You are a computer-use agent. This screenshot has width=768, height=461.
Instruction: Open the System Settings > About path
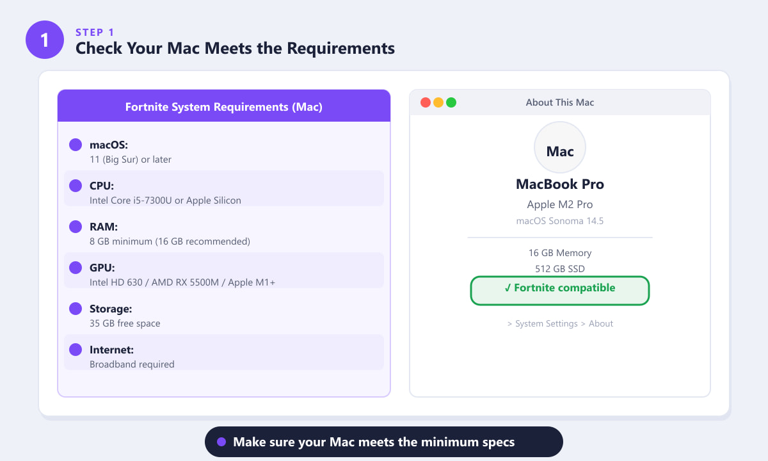560,324
